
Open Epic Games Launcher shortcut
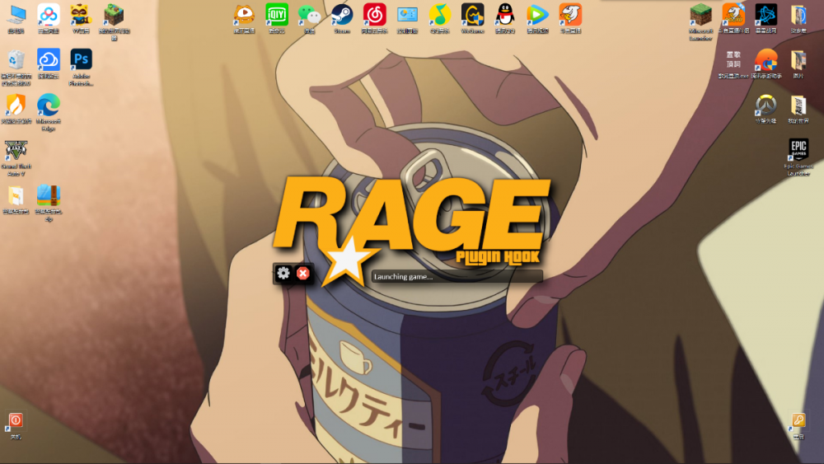tap(798, 151)
